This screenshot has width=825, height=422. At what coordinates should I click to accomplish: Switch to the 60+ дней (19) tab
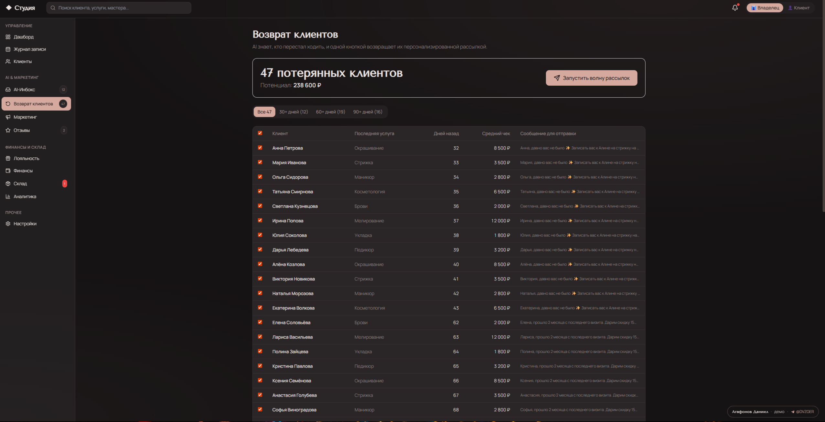point(330,112)
